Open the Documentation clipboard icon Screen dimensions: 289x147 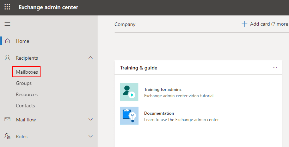pos(129,116)
